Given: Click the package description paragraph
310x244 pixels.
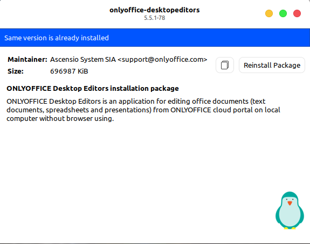Looking at the screenshot, I should (143, 110).
